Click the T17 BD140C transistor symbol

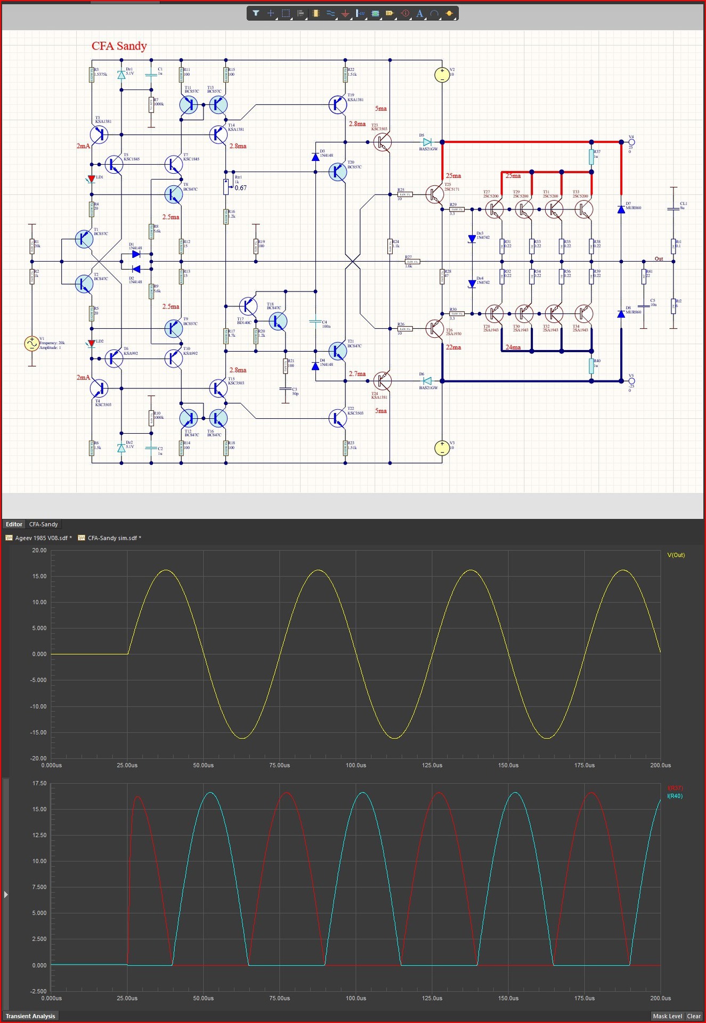coord(248,306)
